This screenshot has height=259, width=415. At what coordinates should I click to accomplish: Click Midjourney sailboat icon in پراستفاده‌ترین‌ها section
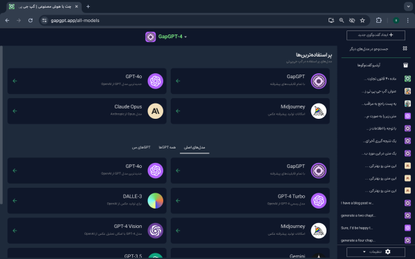pyautogui.click(x=318, y=111)
